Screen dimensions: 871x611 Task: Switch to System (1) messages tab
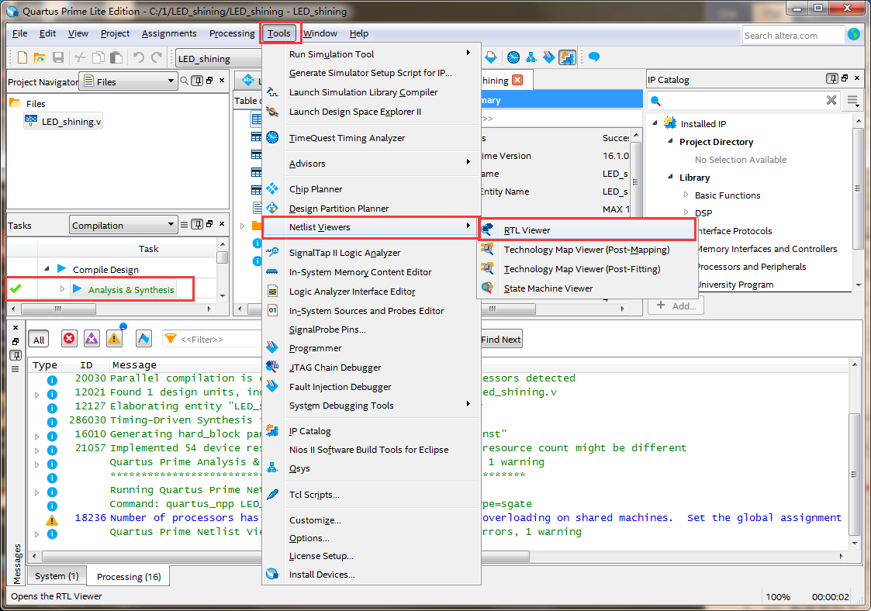coord(57,576)
